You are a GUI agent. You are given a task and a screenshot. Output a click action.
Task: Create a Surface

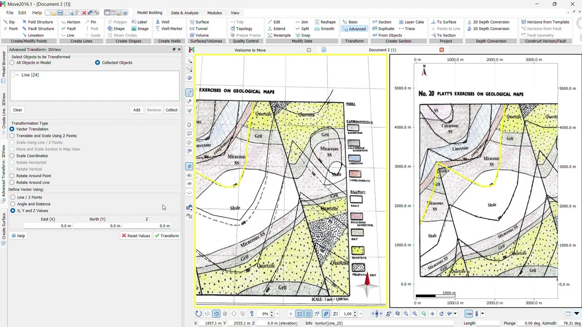(199, 22)
